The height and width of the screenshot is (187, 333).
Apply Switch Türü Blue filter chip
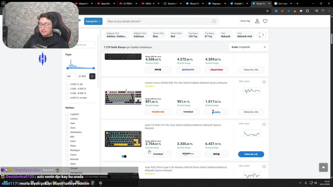(158, 35)
